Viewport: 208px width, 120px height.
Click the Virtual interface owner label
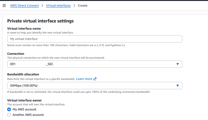(x=25, y=100)
